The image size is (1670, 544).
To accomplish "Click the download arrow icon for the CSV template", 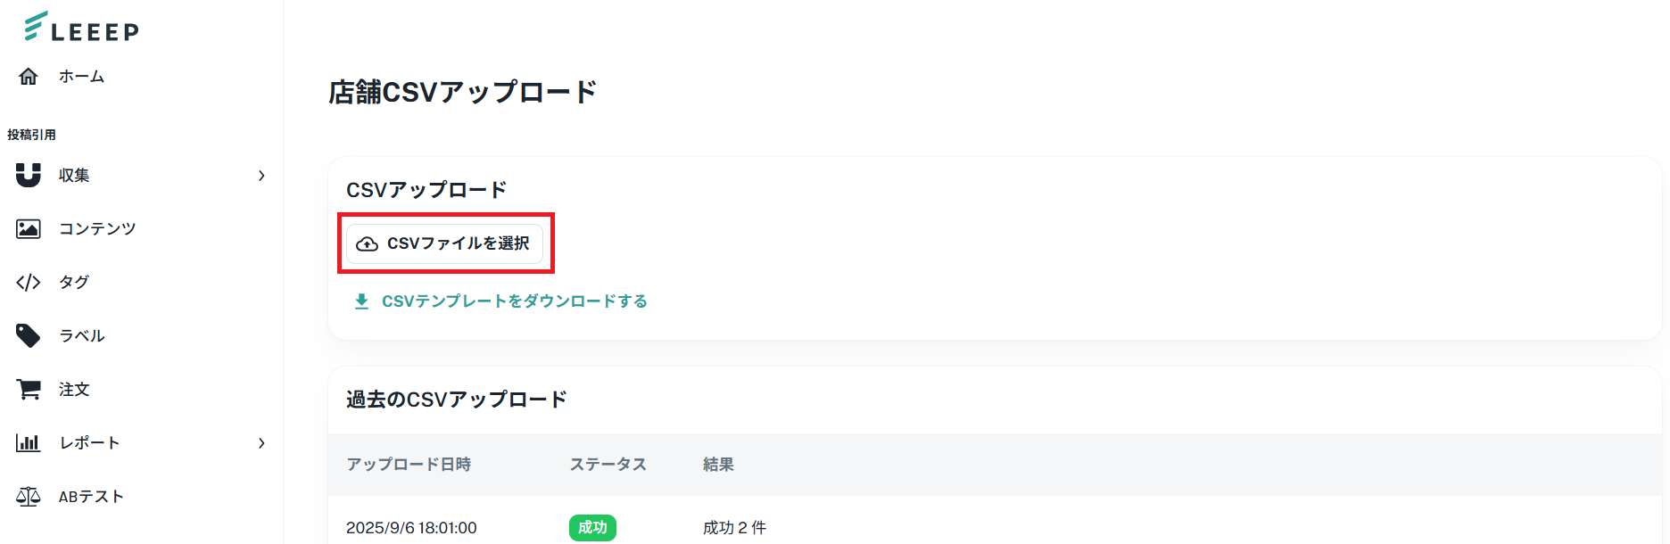I will click(361, 301).
